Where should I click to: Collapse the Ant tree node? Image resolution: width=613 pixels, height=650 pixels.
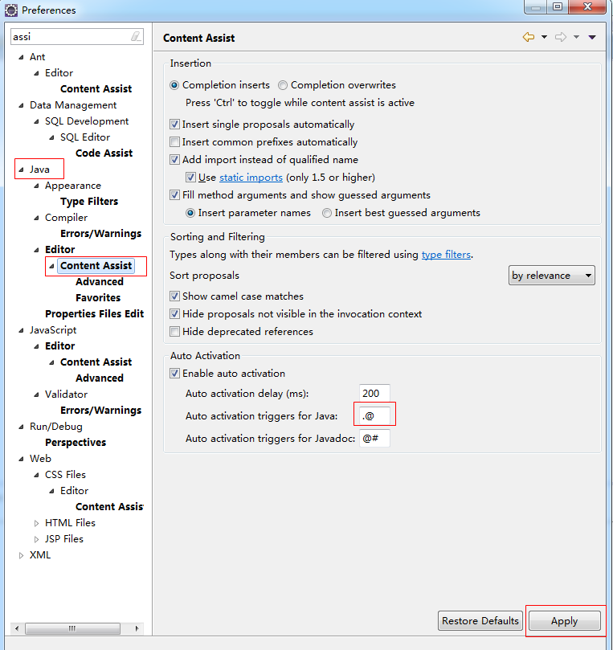click(x=21, y=57)
